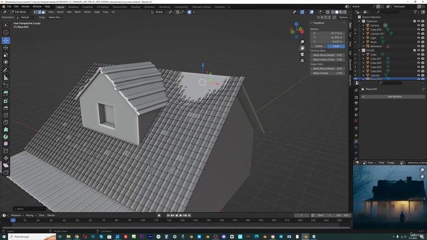This screenshot has width=427, height=240.
Task: Toggle solid viewport shading mode
Action: tap(336, 12)
